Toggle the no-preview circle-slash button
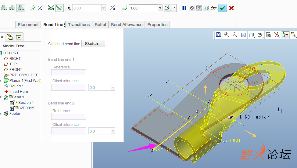Viewport: 297px width, 168px height. coord(191,8)
